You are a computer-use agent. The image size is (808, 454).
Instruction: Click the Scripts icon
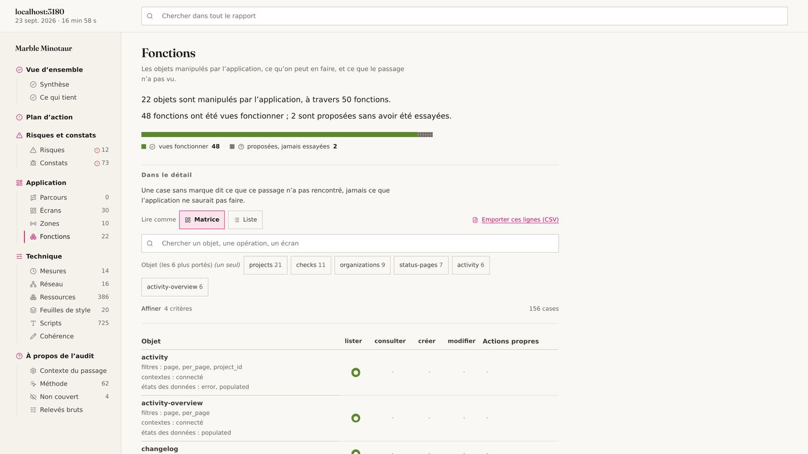(x=33, y=323)
